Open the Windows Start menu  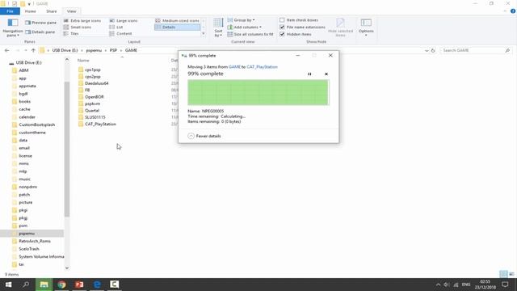click(x=8, y=285)
